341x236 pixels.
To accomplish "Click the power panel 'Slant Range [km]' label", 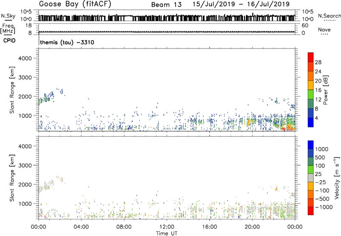I will 12,90.
